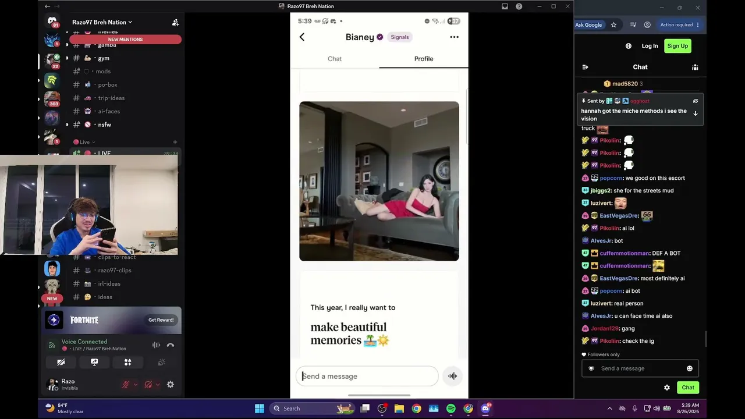This screenshot has width=745, height=419.
Task: Click Log In on the stream site
Action: tap(650, 46)
